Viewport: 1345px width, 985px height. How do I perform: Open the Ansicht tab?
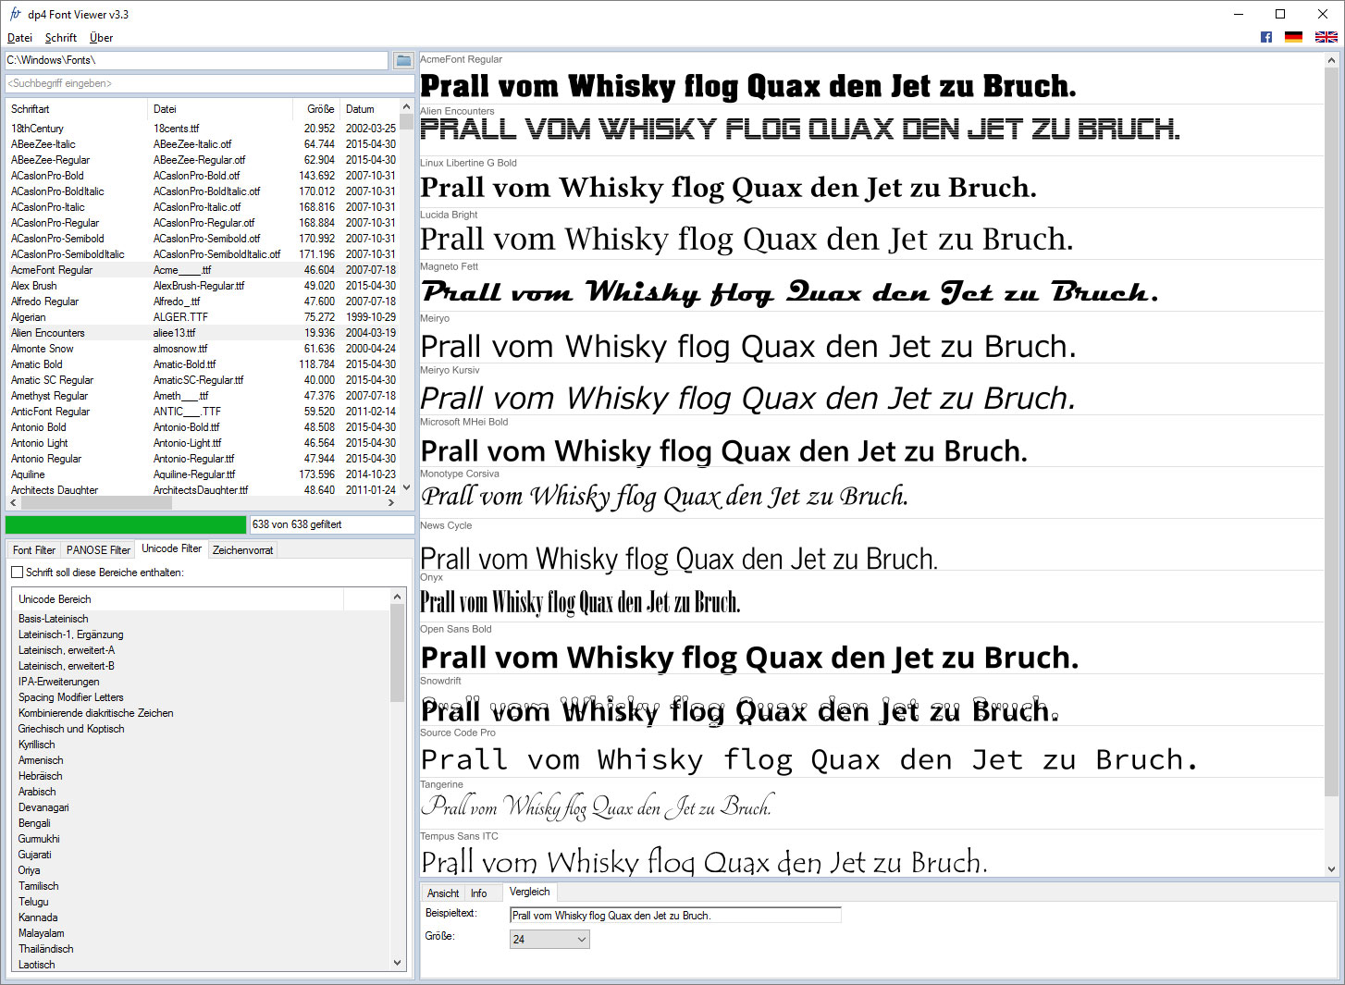click(x=443, y=893)
